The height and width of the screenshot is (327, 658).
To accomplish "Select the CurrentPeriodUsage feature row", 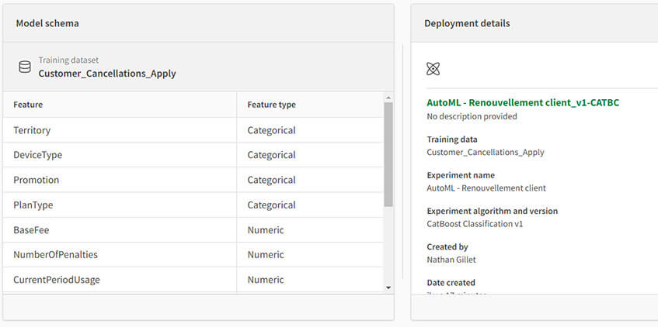I will 193,280.
